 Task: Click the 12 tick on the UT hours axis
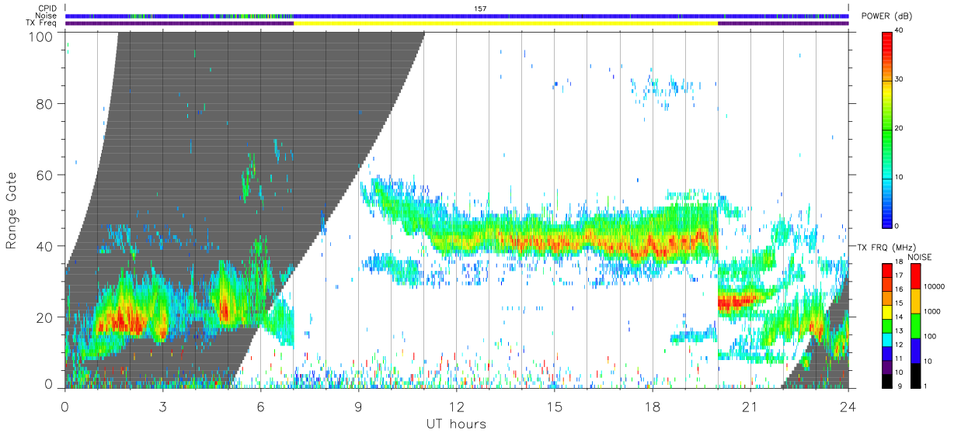pos(457,406)
